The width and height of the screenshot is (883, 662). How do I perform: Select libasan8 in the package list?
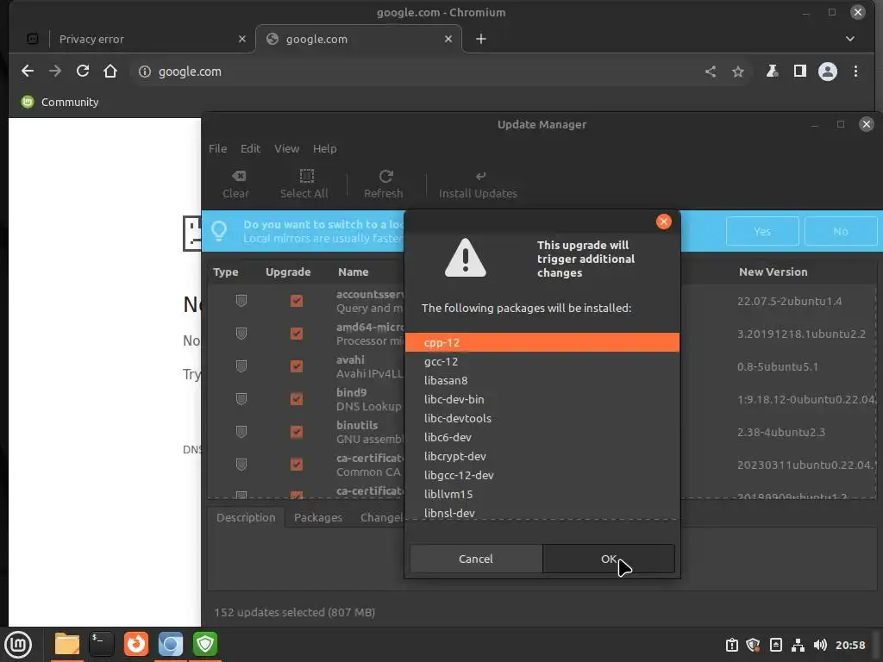[542, 380]
